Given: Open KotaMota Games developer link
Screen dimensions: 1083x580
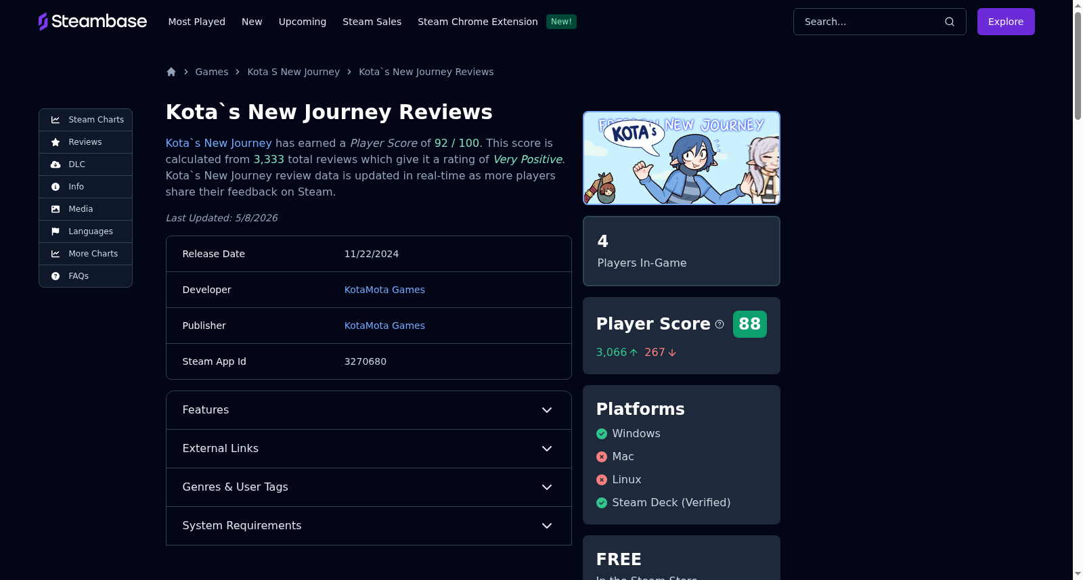Looking at the screenshot, I should pos(384,290).
